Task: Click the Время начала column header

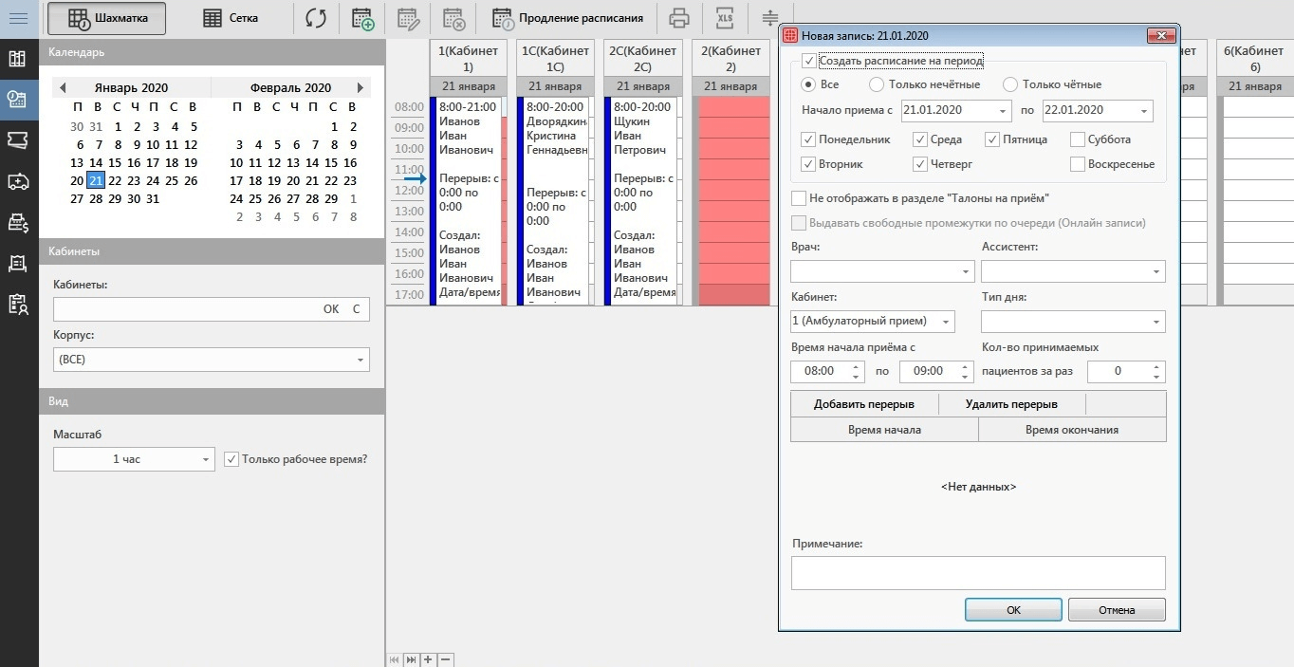Action: tap(884, 430)
